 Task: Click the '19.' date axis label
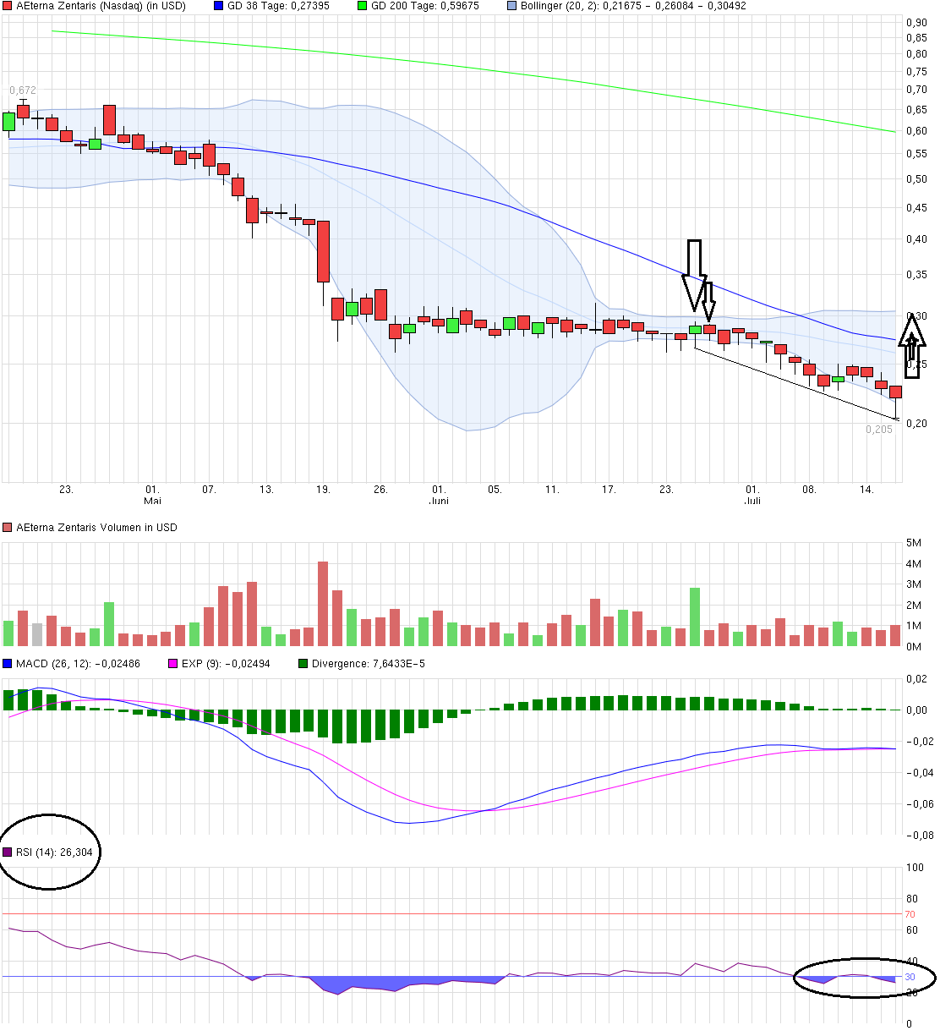pyautogui.click(x=323, y=490)
